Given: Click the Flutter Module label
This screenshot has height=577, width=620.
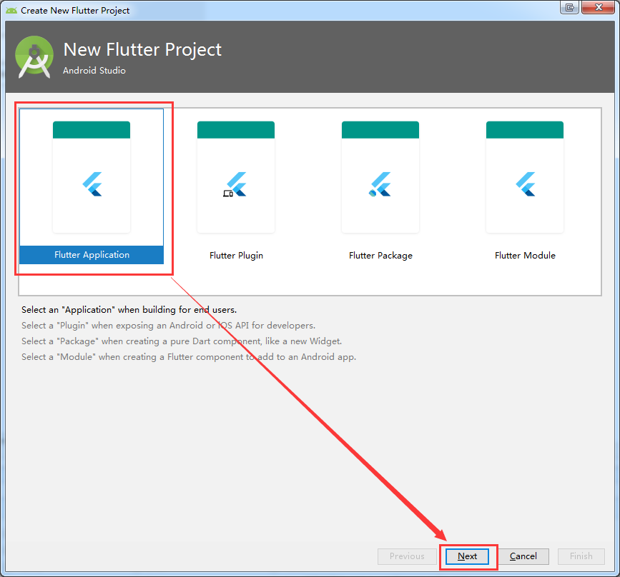Looking at the screenshot, I should (525, 256).
